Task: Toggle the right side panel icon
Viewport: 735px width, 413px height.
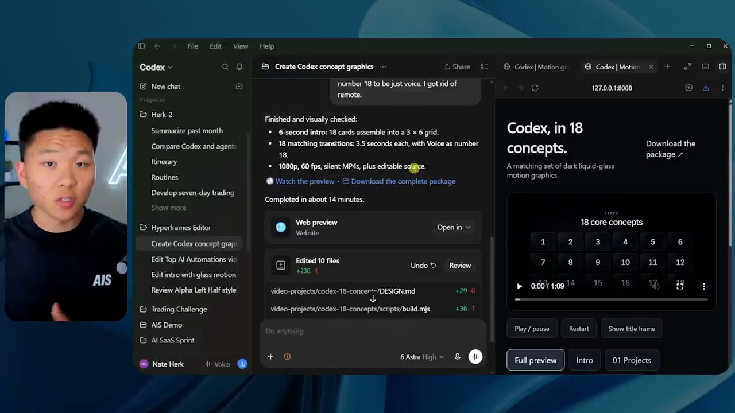Action: click(x=722, y=67)
